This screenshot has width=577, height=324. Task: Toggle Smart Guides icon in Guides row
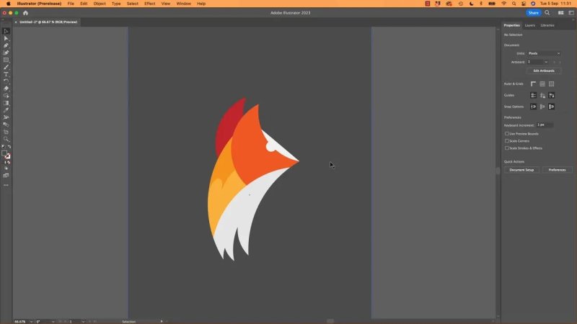[x=551, y=95]
